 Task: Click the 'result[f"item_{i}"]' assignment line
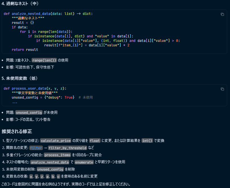pos(87,45)
